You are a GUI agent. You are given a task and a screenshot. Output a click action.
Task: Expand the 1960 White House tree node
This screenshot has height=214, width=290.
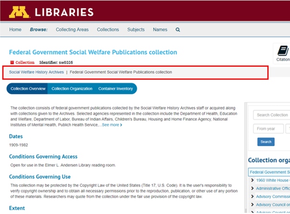point(253,180)
